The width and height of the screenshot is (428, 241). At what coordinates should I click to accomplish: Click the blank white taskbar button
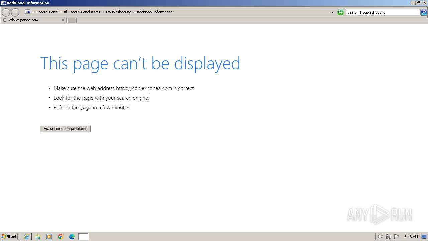coord(83,237)
